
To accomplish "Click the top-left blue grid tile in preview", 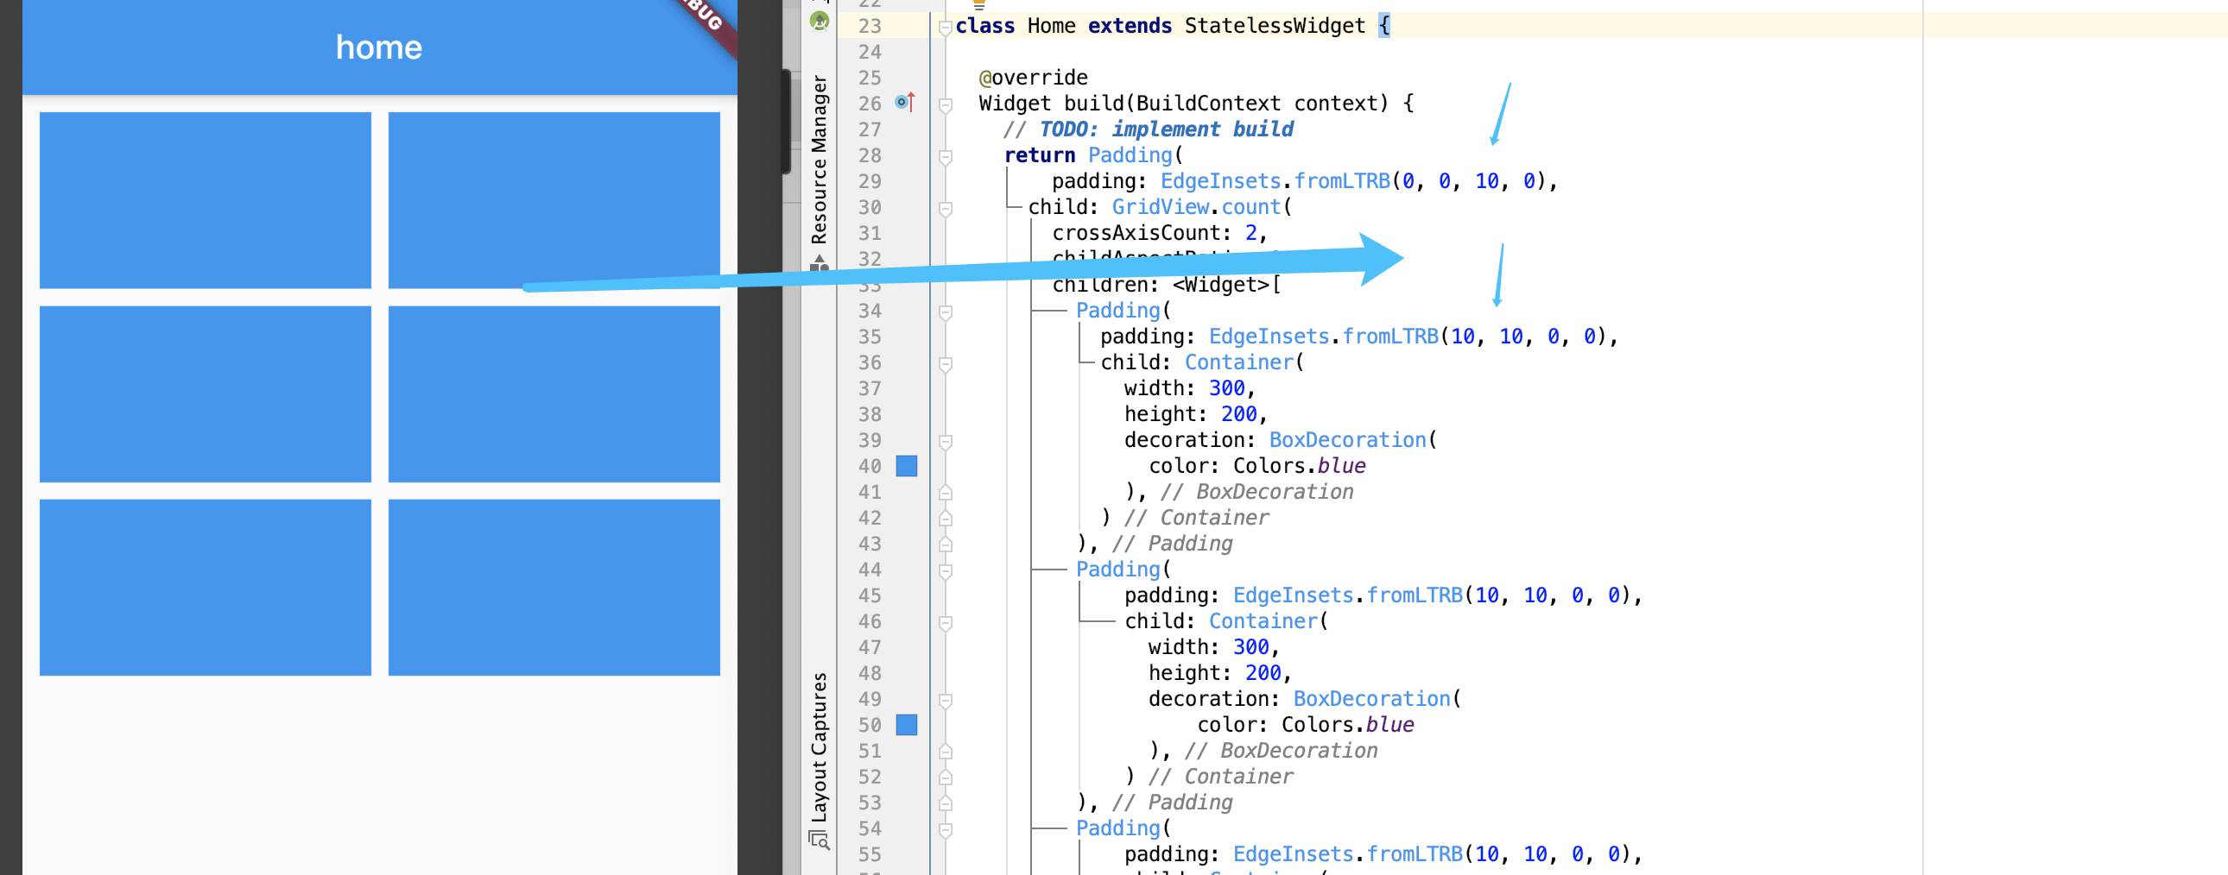I will click(205, 199).
